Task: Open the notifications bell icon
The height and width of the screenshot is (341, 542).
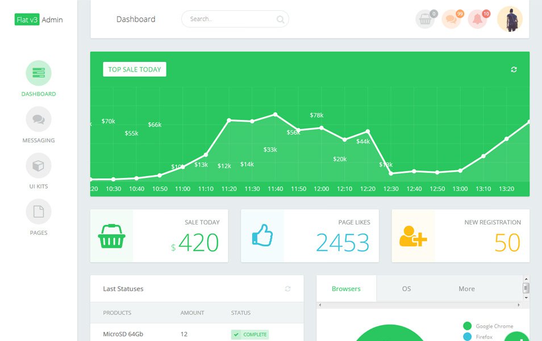Action: pyautogui.click(x=477, y=19)
